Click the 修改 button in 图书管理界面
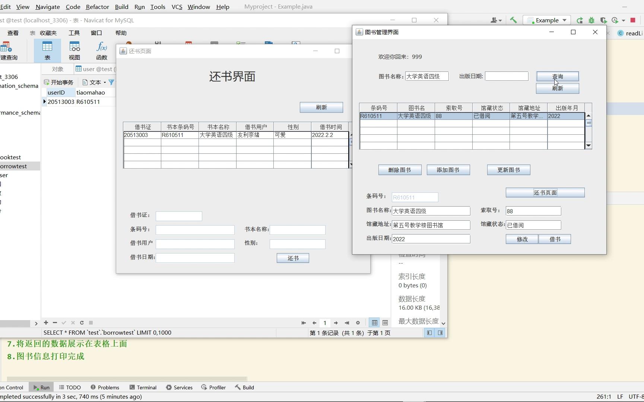Viewport: 644px width, 402px height. click(522, 239)
